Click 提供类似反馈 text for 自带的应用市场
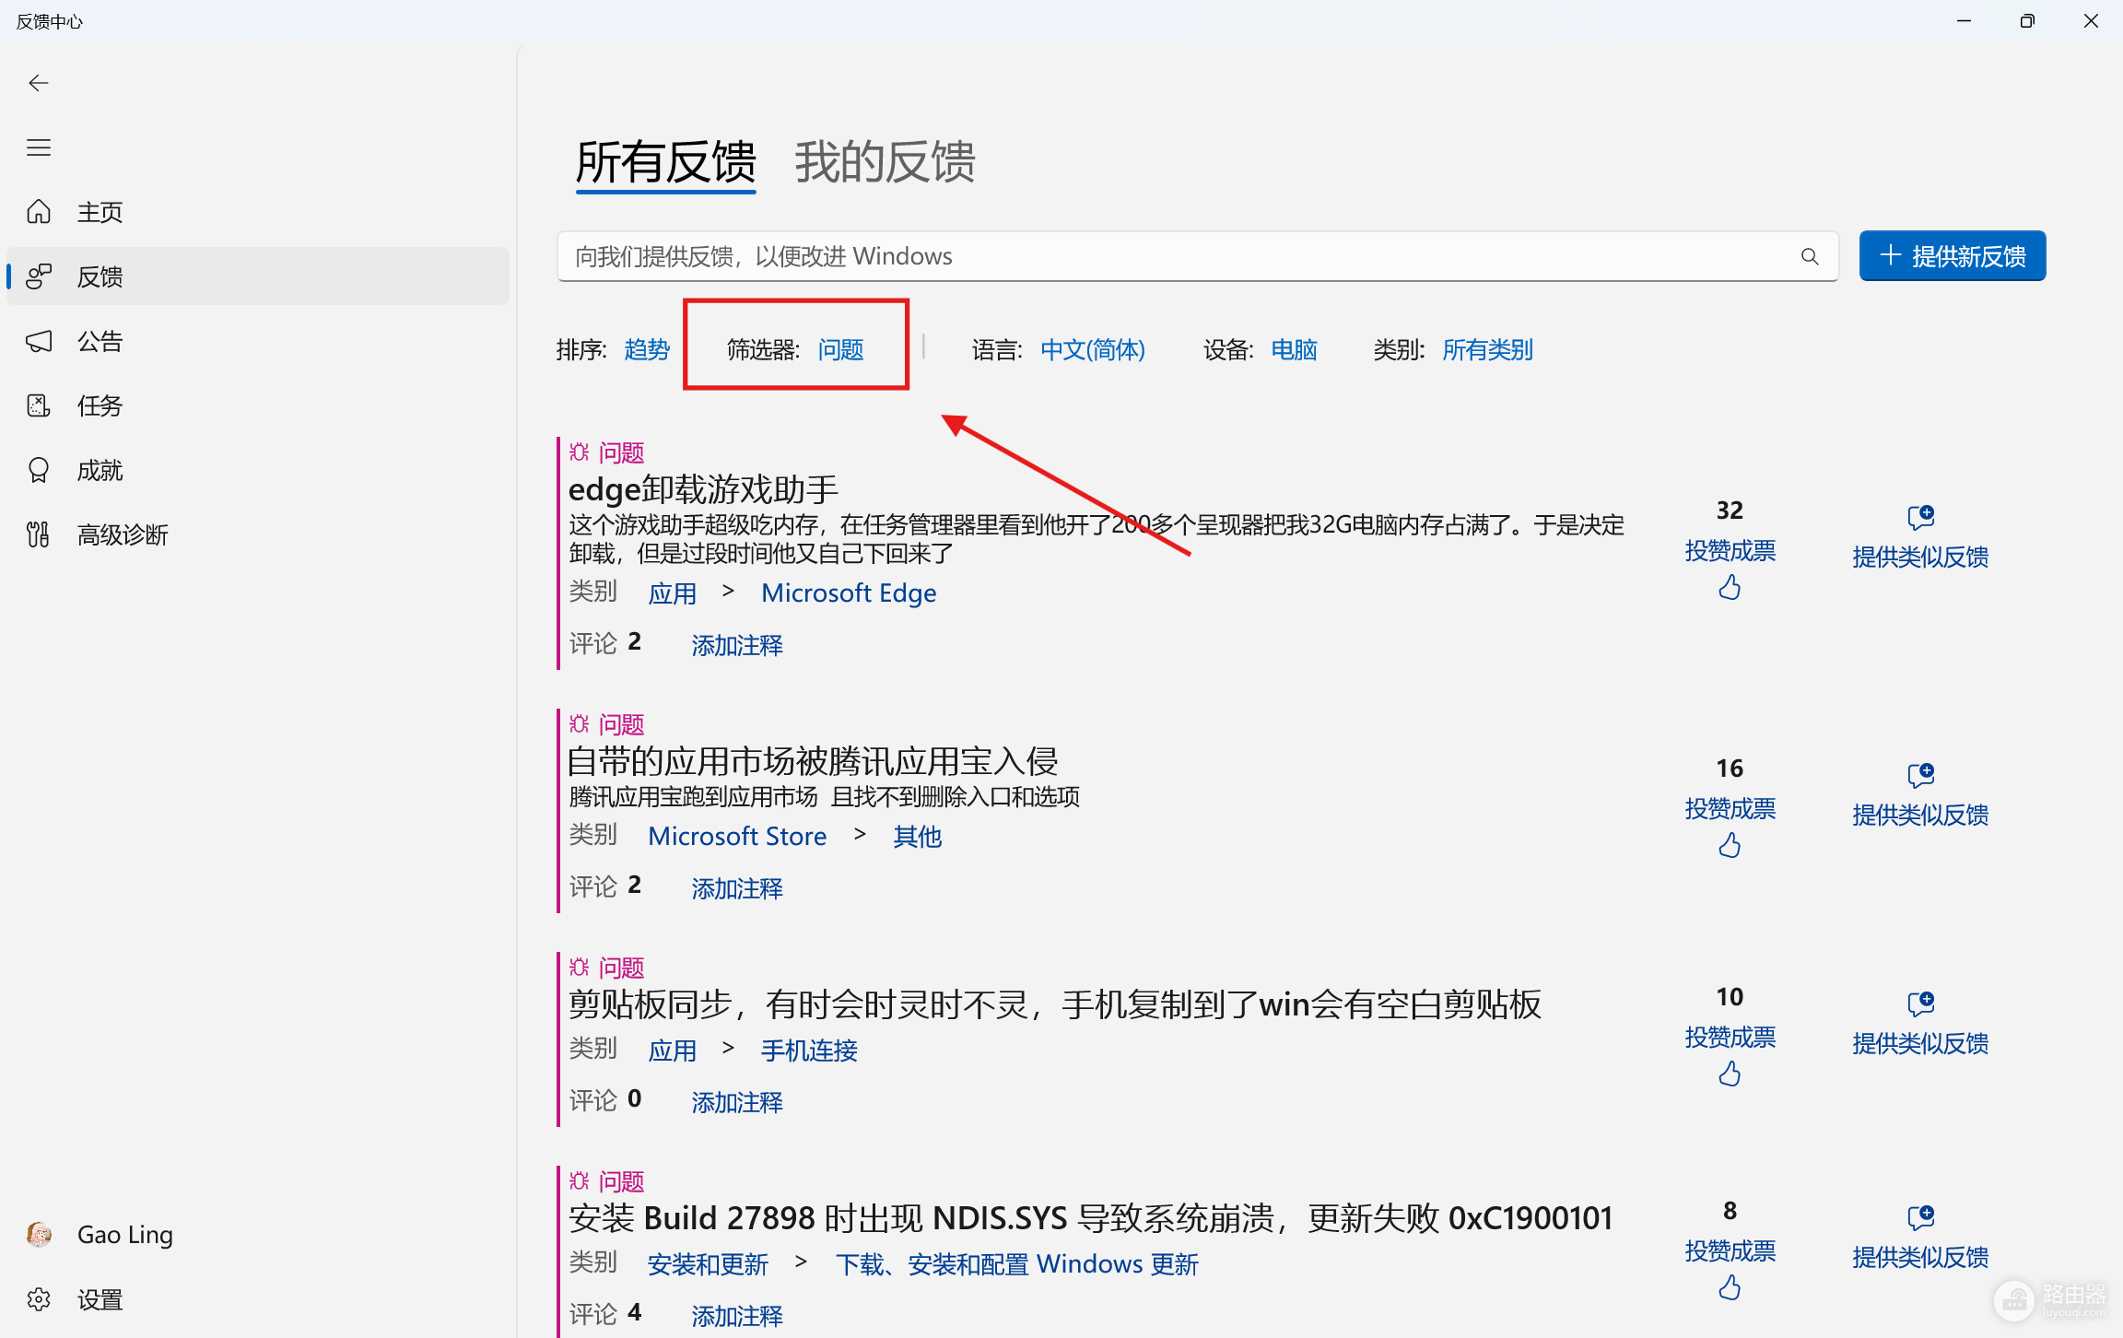This screenshot has width=2123, height=1338. coord(1920,815)
